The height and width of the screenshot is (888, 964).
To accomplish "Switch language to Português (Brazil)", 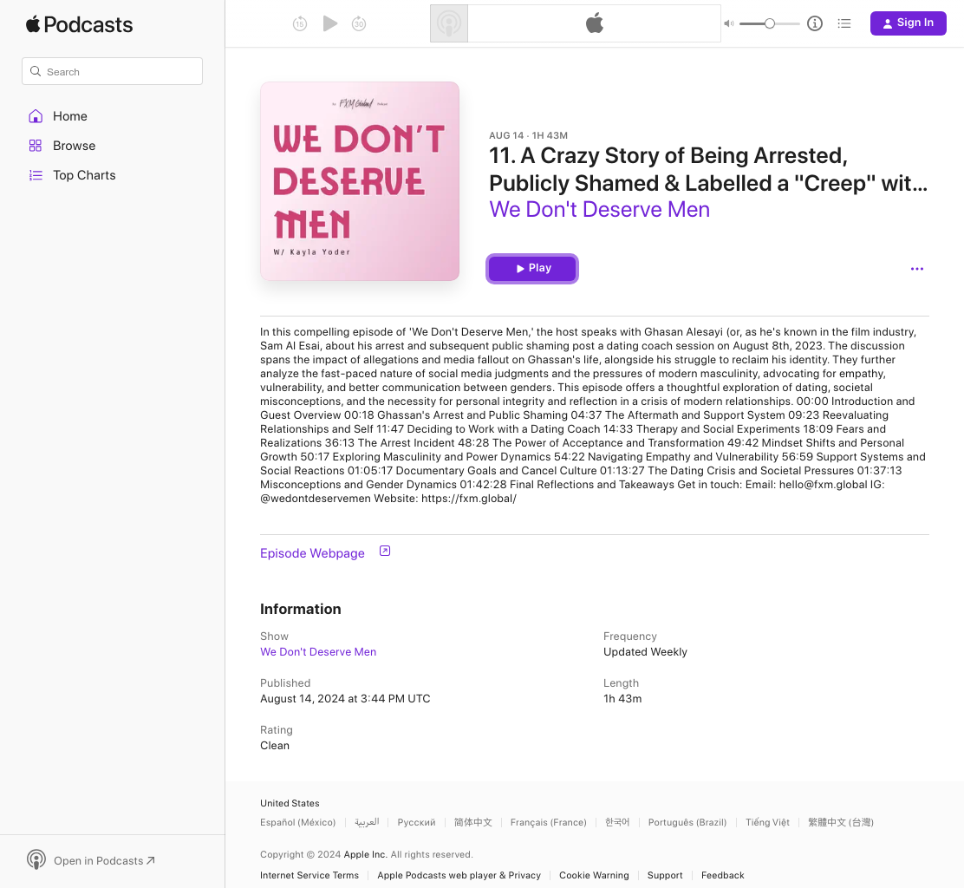I will tap(687, 822).
